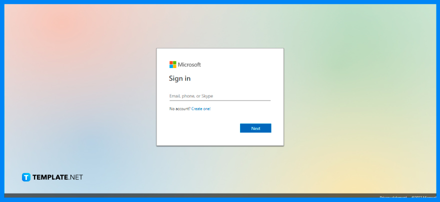Click the Template.net blue T icon

coord(26,177)
